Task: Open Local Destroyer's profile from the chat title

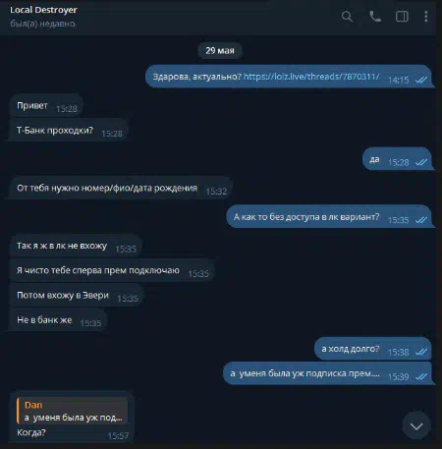Action: tap(43, 10)
